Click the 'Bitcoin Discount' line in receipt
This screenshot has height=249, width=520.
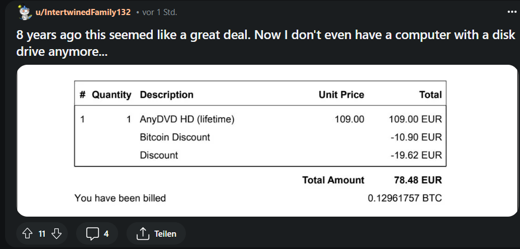point(175,137)
